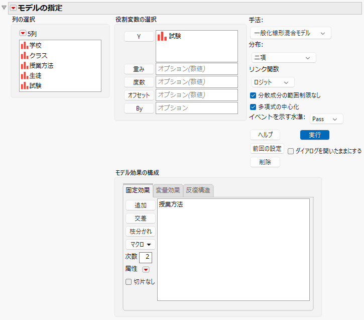Collapse the モデルの指定 outline with the gray disclosure triangle
The image size is (364, 320).
4,8
